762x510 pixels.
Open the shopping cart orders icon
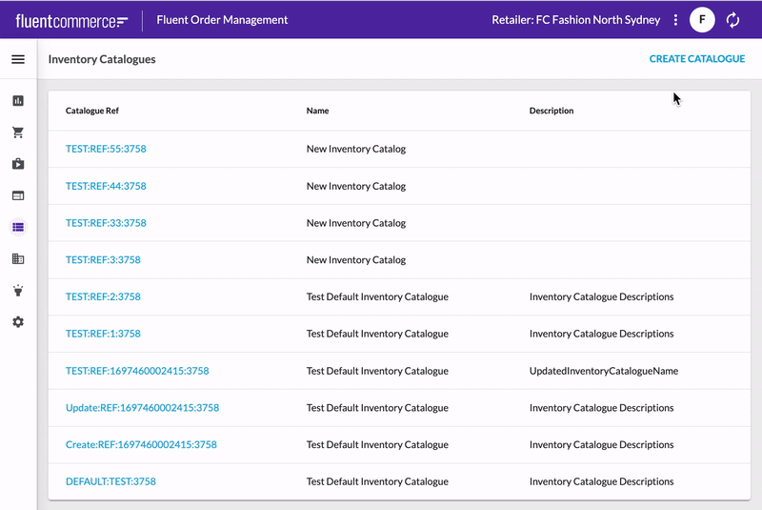click(x=18, y=133)
